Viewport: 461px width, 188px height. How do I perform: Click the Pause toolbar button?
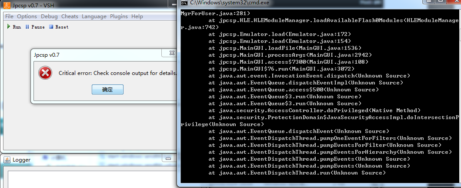(x=35, y=27)
